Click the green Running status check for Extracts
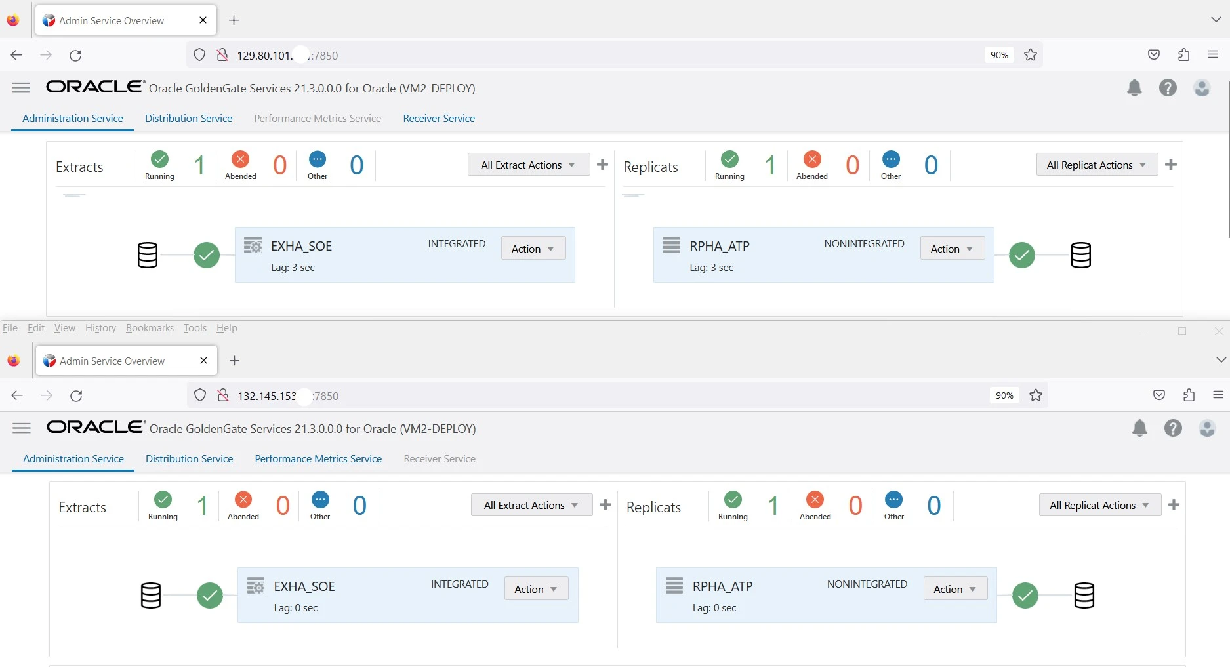Screen dimensions: 1230x667 click(x=159, y=159)
